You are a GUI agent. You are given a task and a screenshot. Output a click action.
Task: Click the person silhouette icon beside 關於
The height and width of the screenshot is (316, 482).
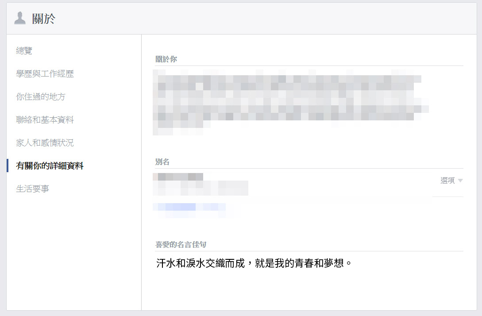click(x=20, y=18)
